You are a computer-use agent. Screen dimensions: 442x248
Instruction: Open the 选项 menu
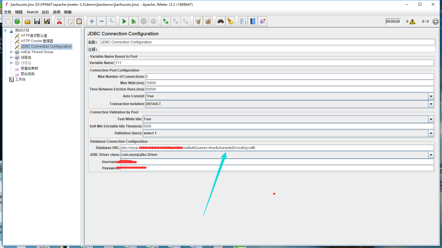point(57,12)
